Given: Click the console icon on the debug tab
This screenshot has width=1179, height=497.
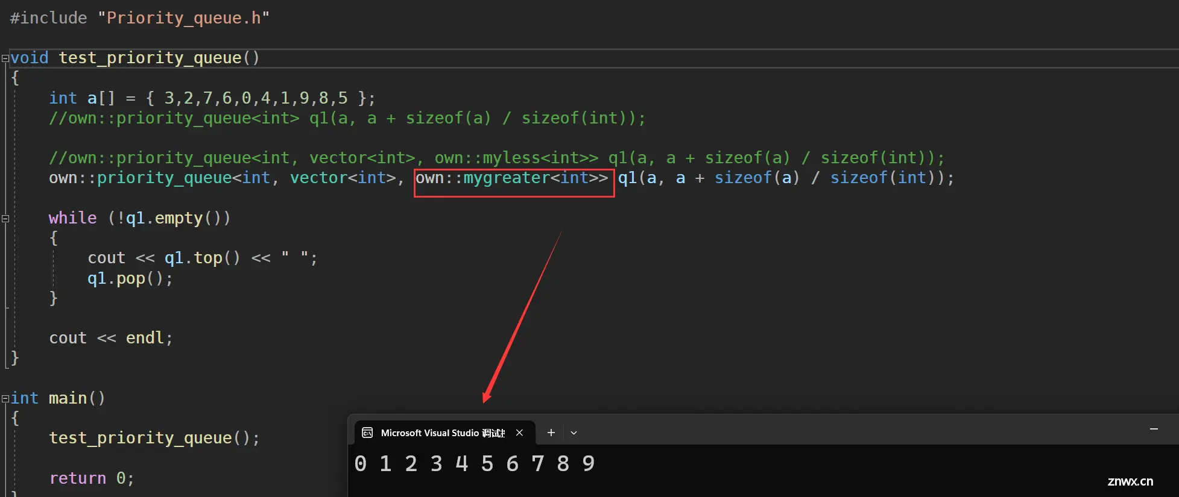Looking at the screenshot, I should 367,433.
